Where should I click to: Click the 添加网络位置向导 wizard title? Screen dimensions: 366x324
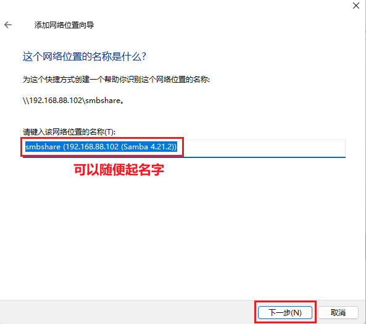(x=64, y=25)
